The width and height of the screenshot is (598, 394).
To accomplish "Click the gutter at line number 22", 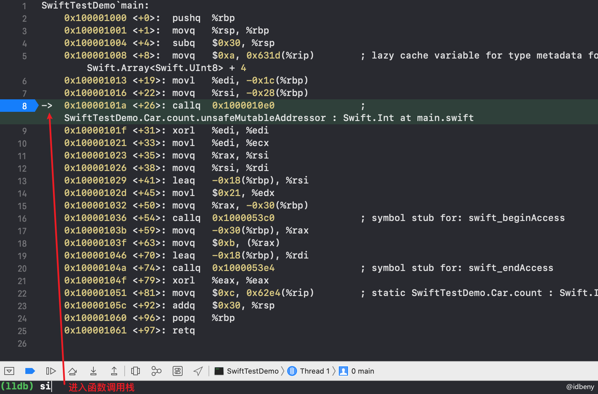I will (22, 293).
